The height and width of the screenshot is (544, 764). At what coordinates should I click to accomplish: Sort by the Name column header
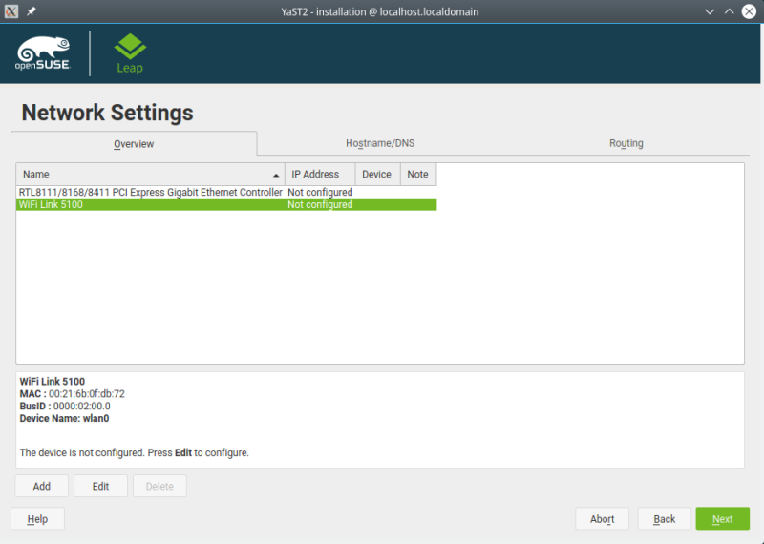point(151,175)
